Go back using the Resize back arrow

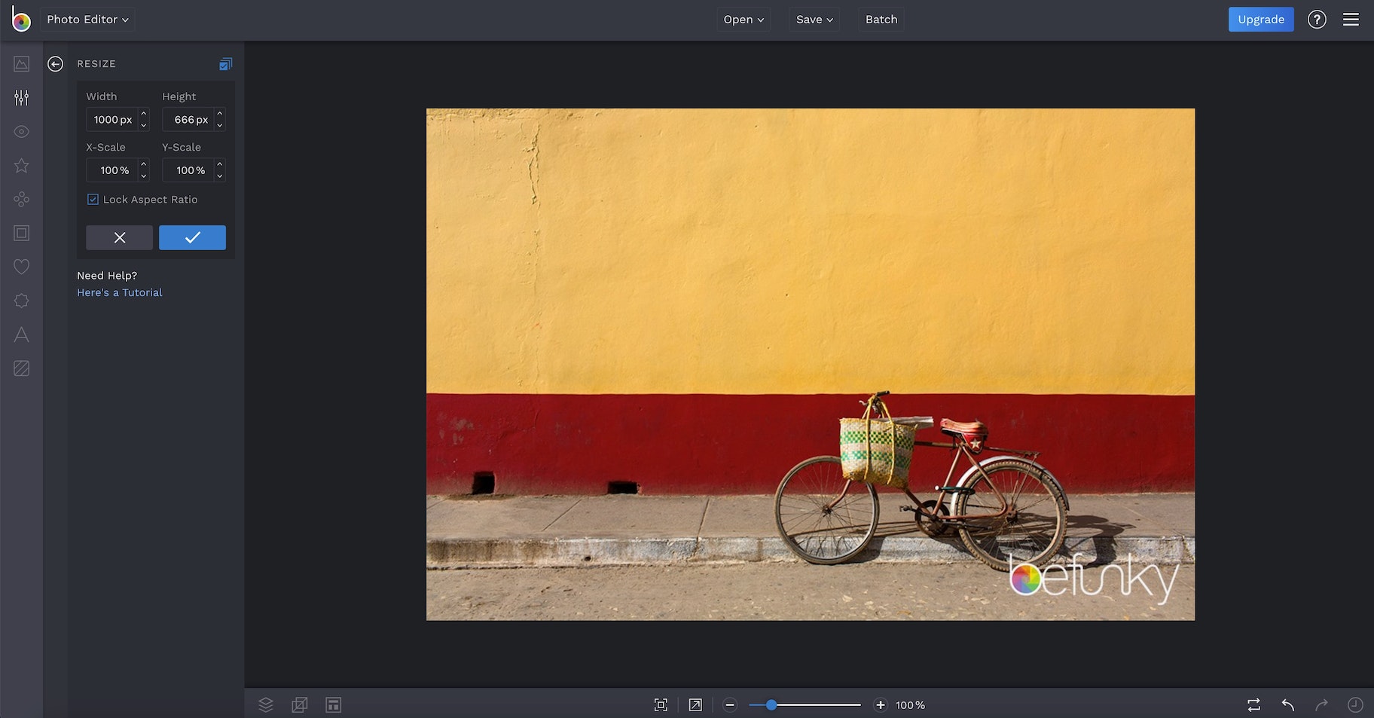pos(55,64)
